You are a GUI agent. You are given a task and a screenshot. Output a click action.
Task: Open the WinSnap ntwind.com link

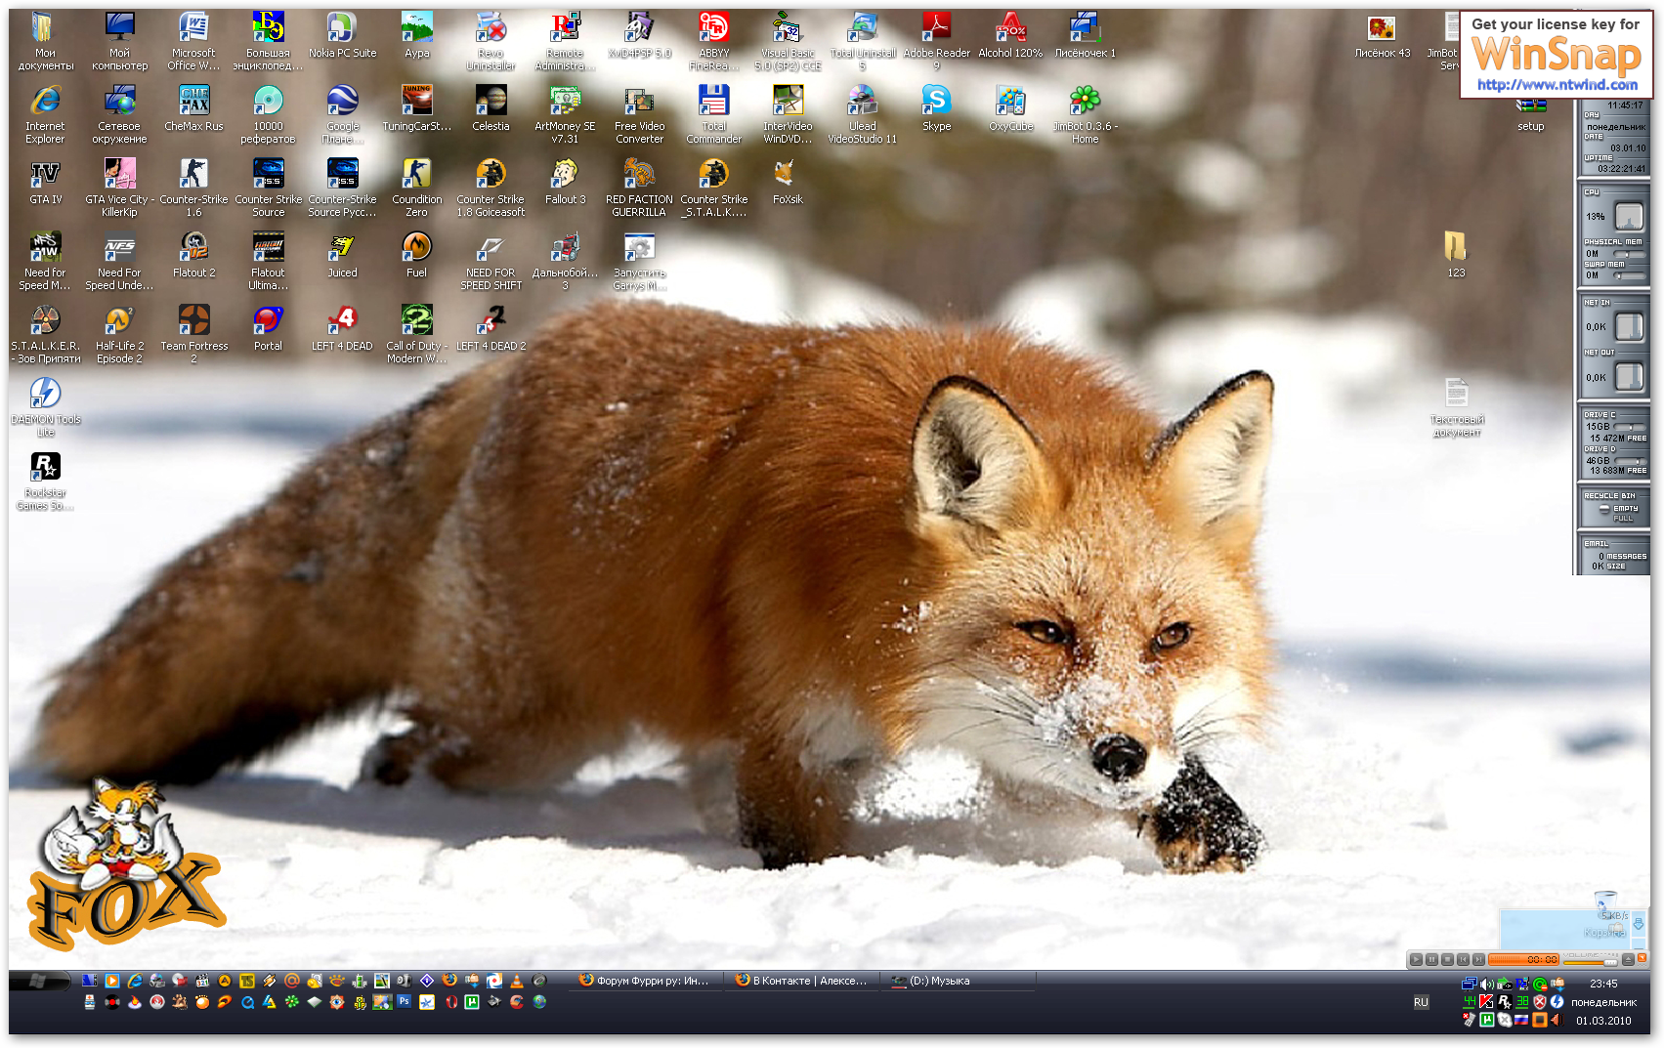click(x=1557, y=85)
